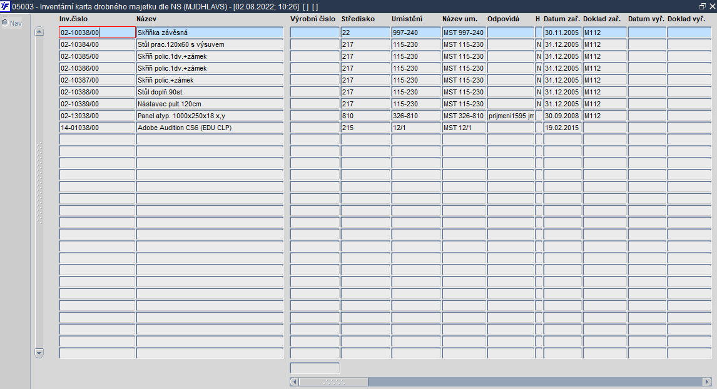Image resolution: width=717 pixels, height=389 pixels.
Task: Click the Výrobní číslo field of first row
Action: (315, 33)
